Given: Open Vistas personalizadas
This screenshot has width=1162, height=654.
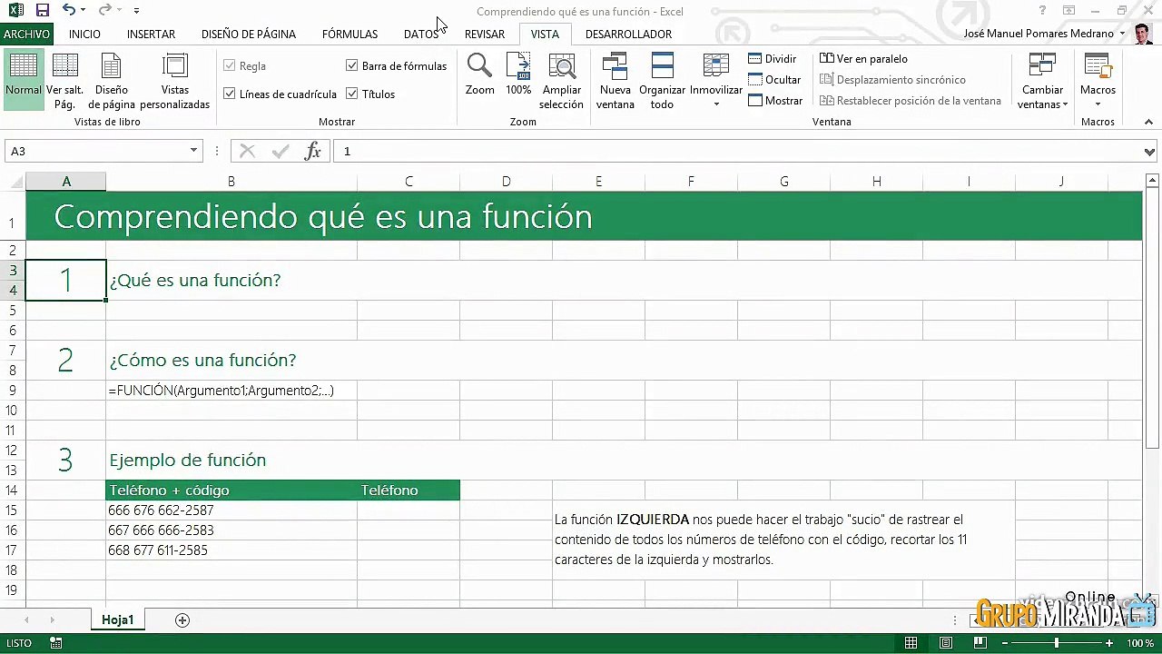Looking at the screenshot, I should pyautogui.click(x=174, y=79).
